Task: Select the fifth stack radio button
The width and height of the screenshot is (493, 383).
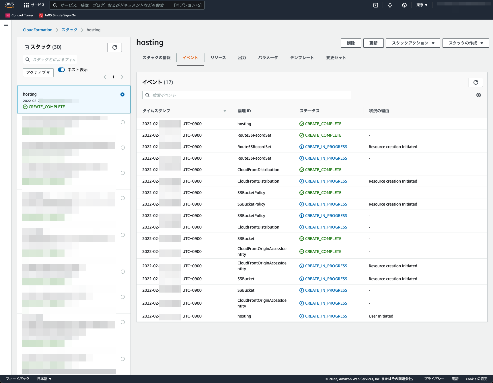Action: pos(123,198)
